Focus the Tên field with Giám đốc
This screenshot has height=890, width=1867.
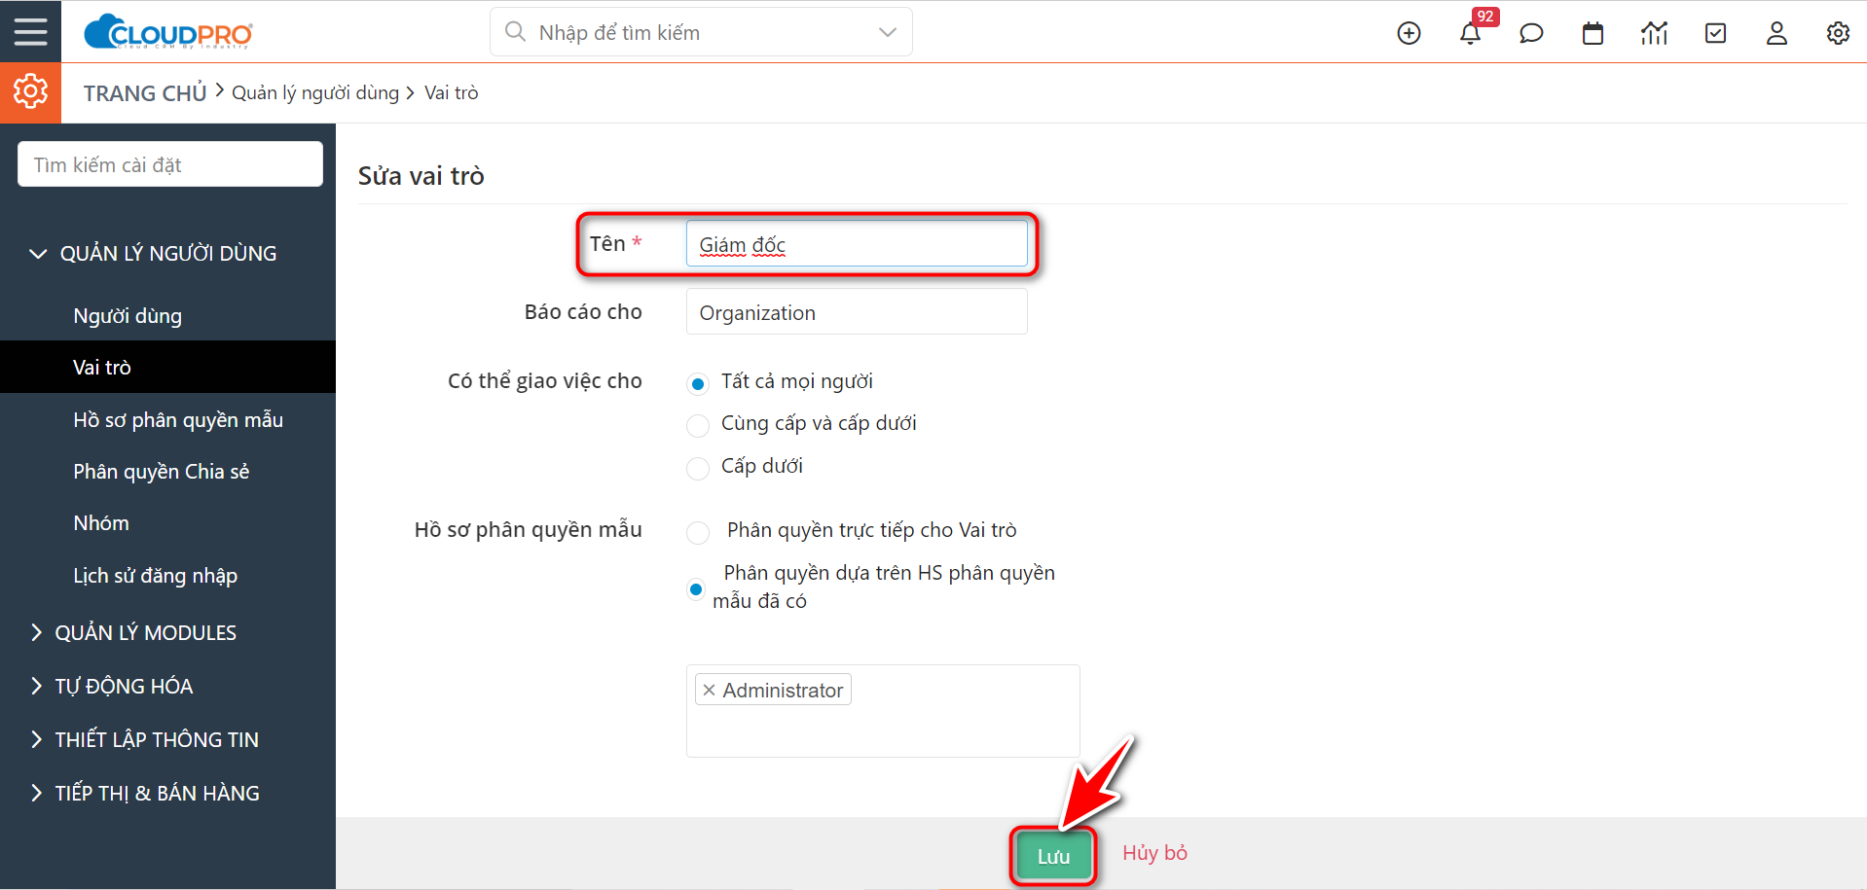coord(857,243)
